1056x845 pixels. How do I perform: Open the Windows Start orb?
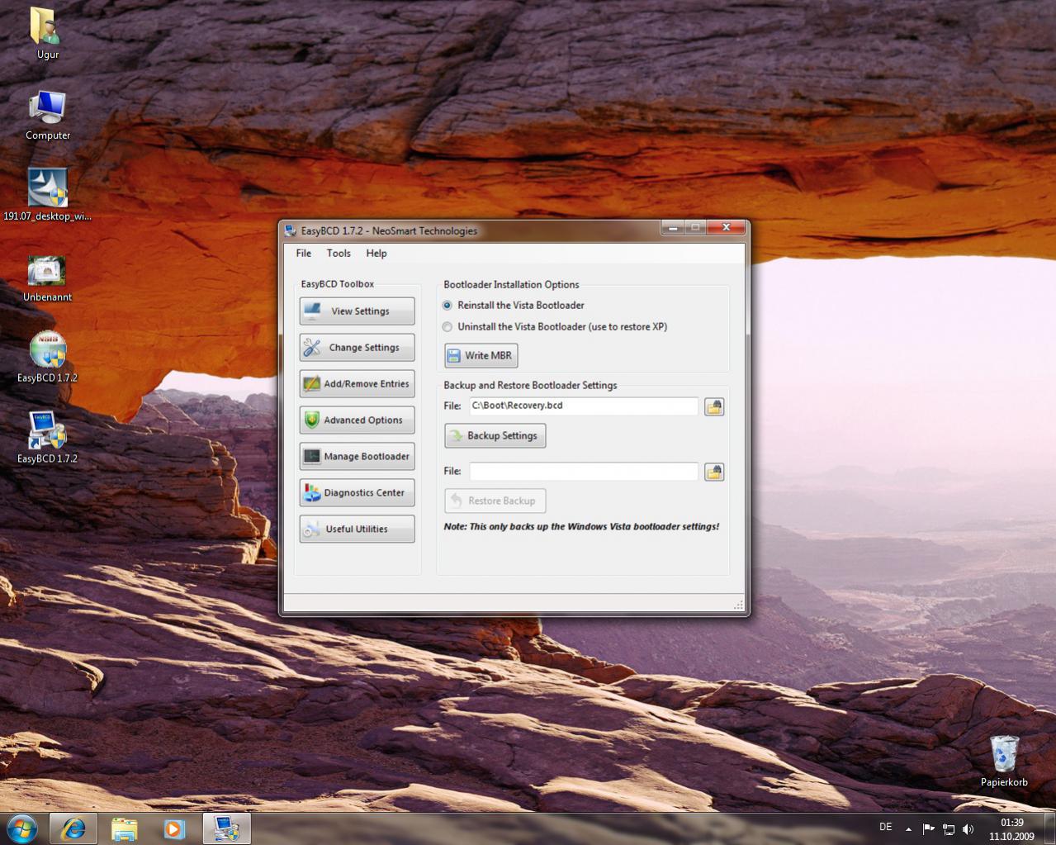pos(22,828)
